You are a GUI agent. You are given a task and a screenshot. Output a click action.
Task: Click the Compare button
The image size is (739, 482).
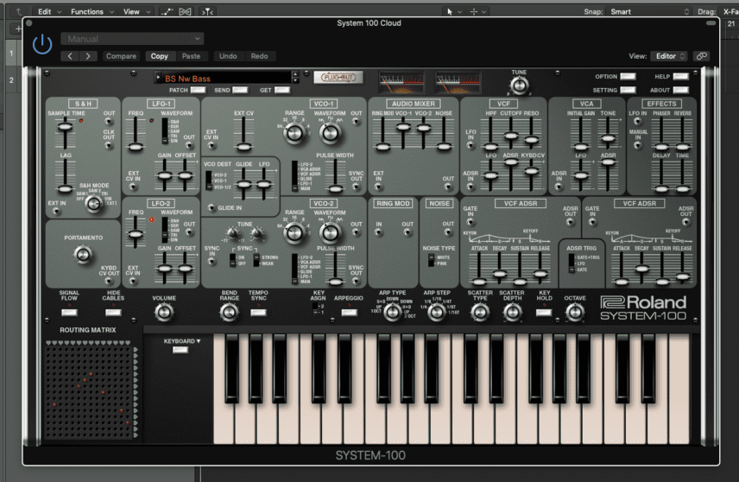tap(121, 56)
